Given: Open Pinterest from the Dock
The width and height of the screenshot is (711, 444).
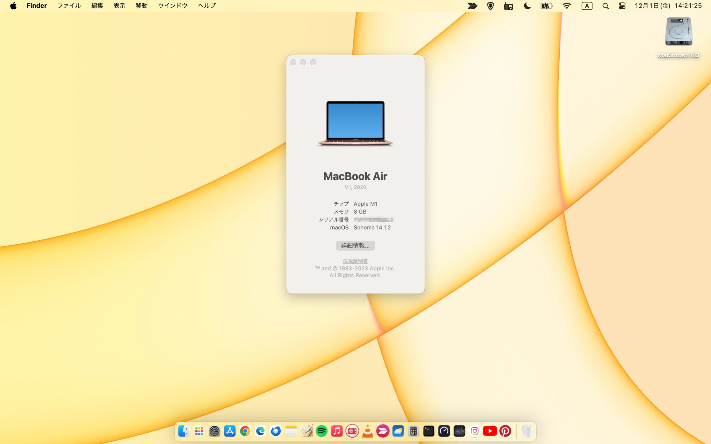Looking at the screenshot, I should click(x=505, y=431).
